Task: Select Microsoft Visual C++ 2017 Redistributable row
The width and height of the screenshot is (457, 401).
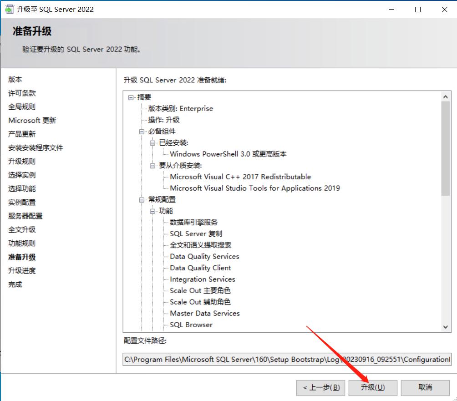Action: click(240, 177)
